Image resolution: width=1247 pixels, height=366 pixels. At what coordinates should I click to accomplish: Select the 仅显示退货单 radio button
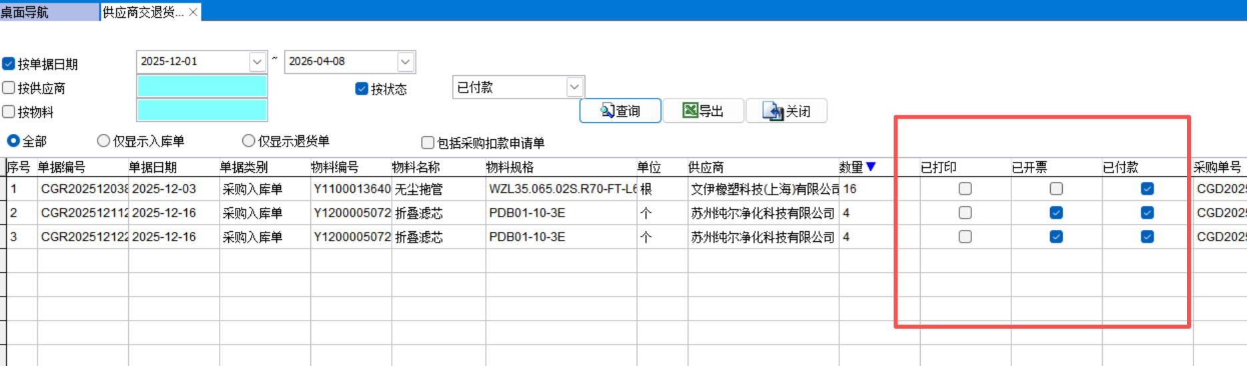click(x=249, y=141)
